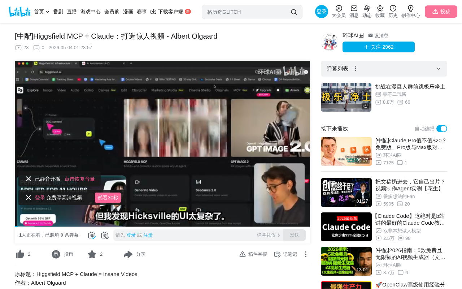Click the pink 投稿 upload button
Viewport: 462px width, 289px height.
click(441, 12)
